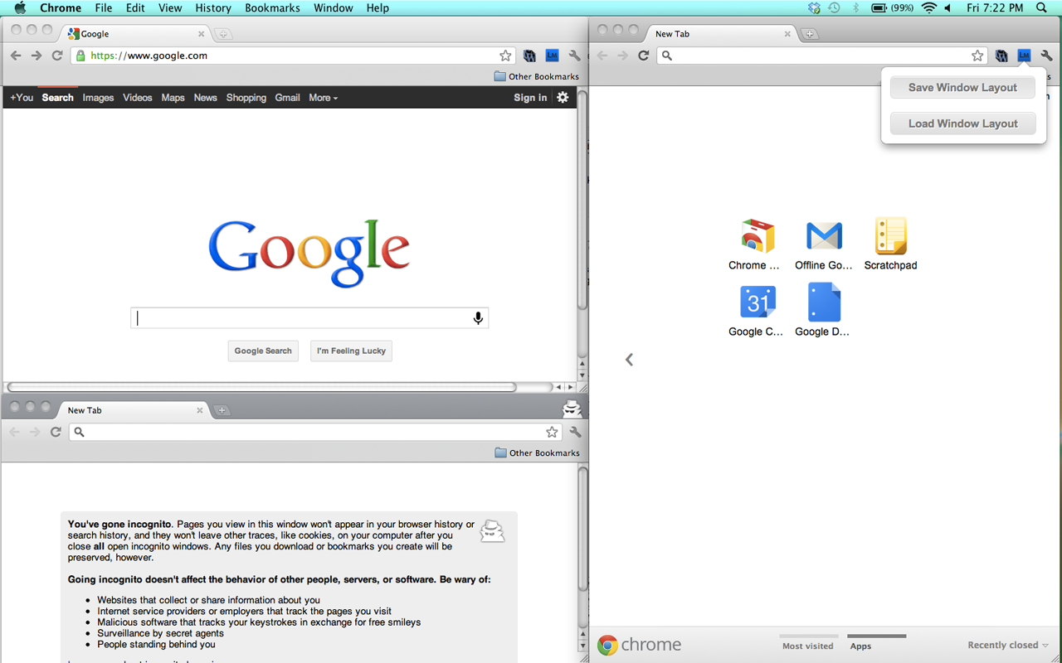Open Chrome Web Store app
The height and width of the screenshot is (663, 1062).
pyautogui.click(x=757, y=244)
